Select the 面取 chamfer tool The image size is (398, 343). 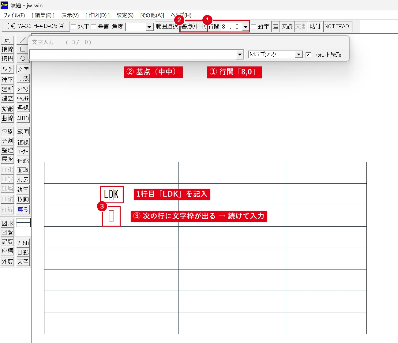23,170
